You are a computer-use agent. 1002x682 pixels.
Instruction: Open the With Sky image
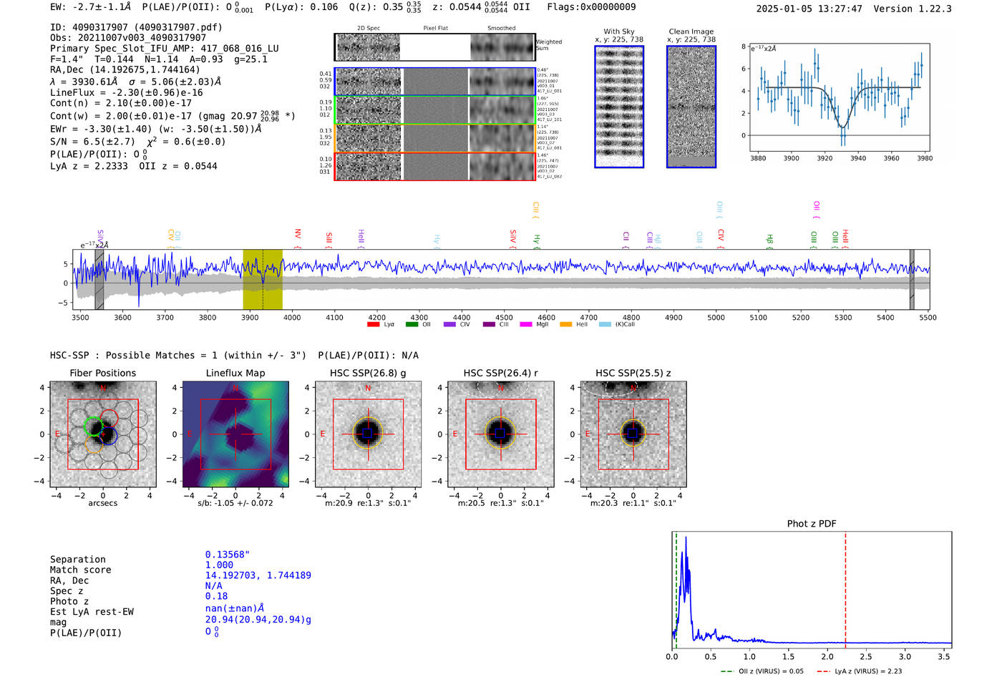coord(619,107)
